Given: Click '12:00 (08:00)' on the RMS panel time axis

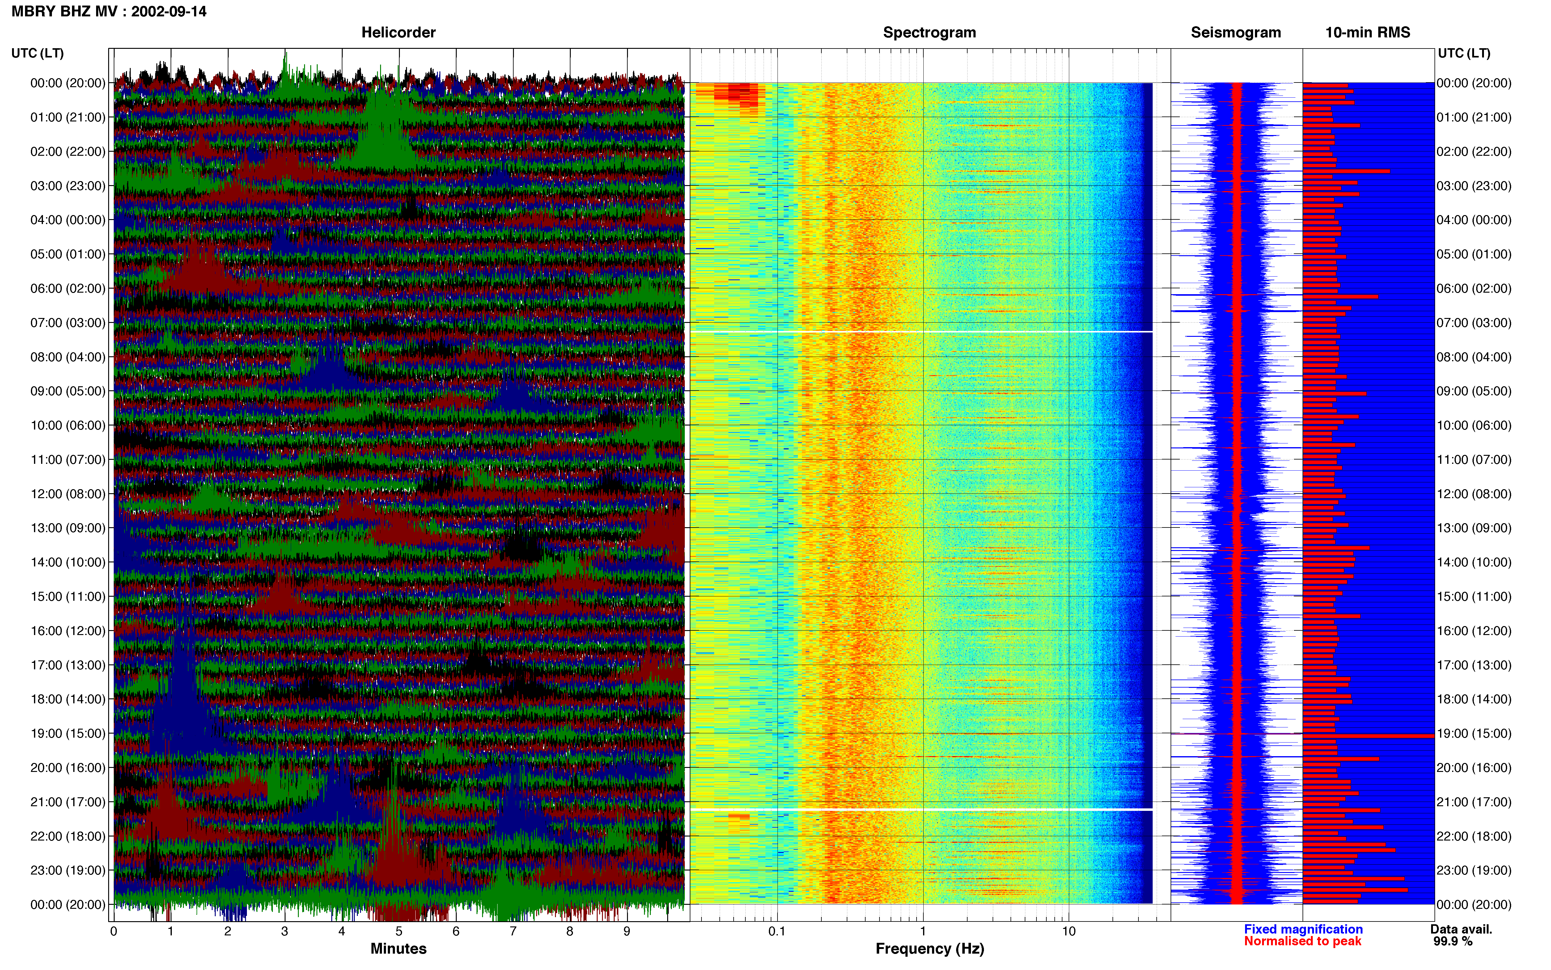Looking at the screenshot, I should click(1474, 494).
